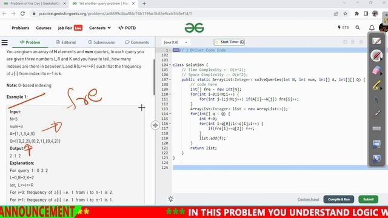Reload the page
Image resolution: width=388 pixels, height=218 pixels.
click(x=22, y=13)
